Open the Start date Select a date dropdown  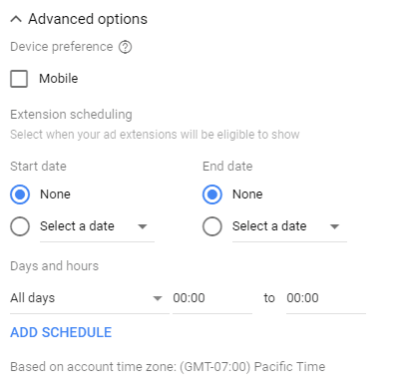pos(97,227)
